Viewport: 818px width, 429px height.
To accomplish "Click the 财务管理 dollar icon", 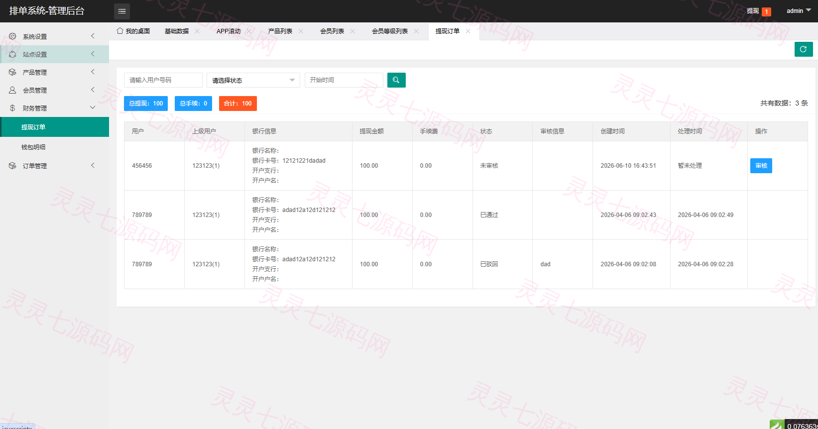I will point(12,108).
